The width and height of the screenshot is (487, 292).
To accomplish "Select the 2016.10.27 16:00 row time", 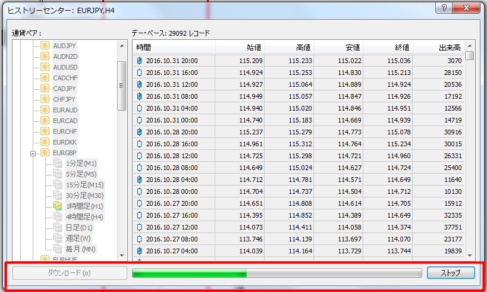I will tap(172, 215).
